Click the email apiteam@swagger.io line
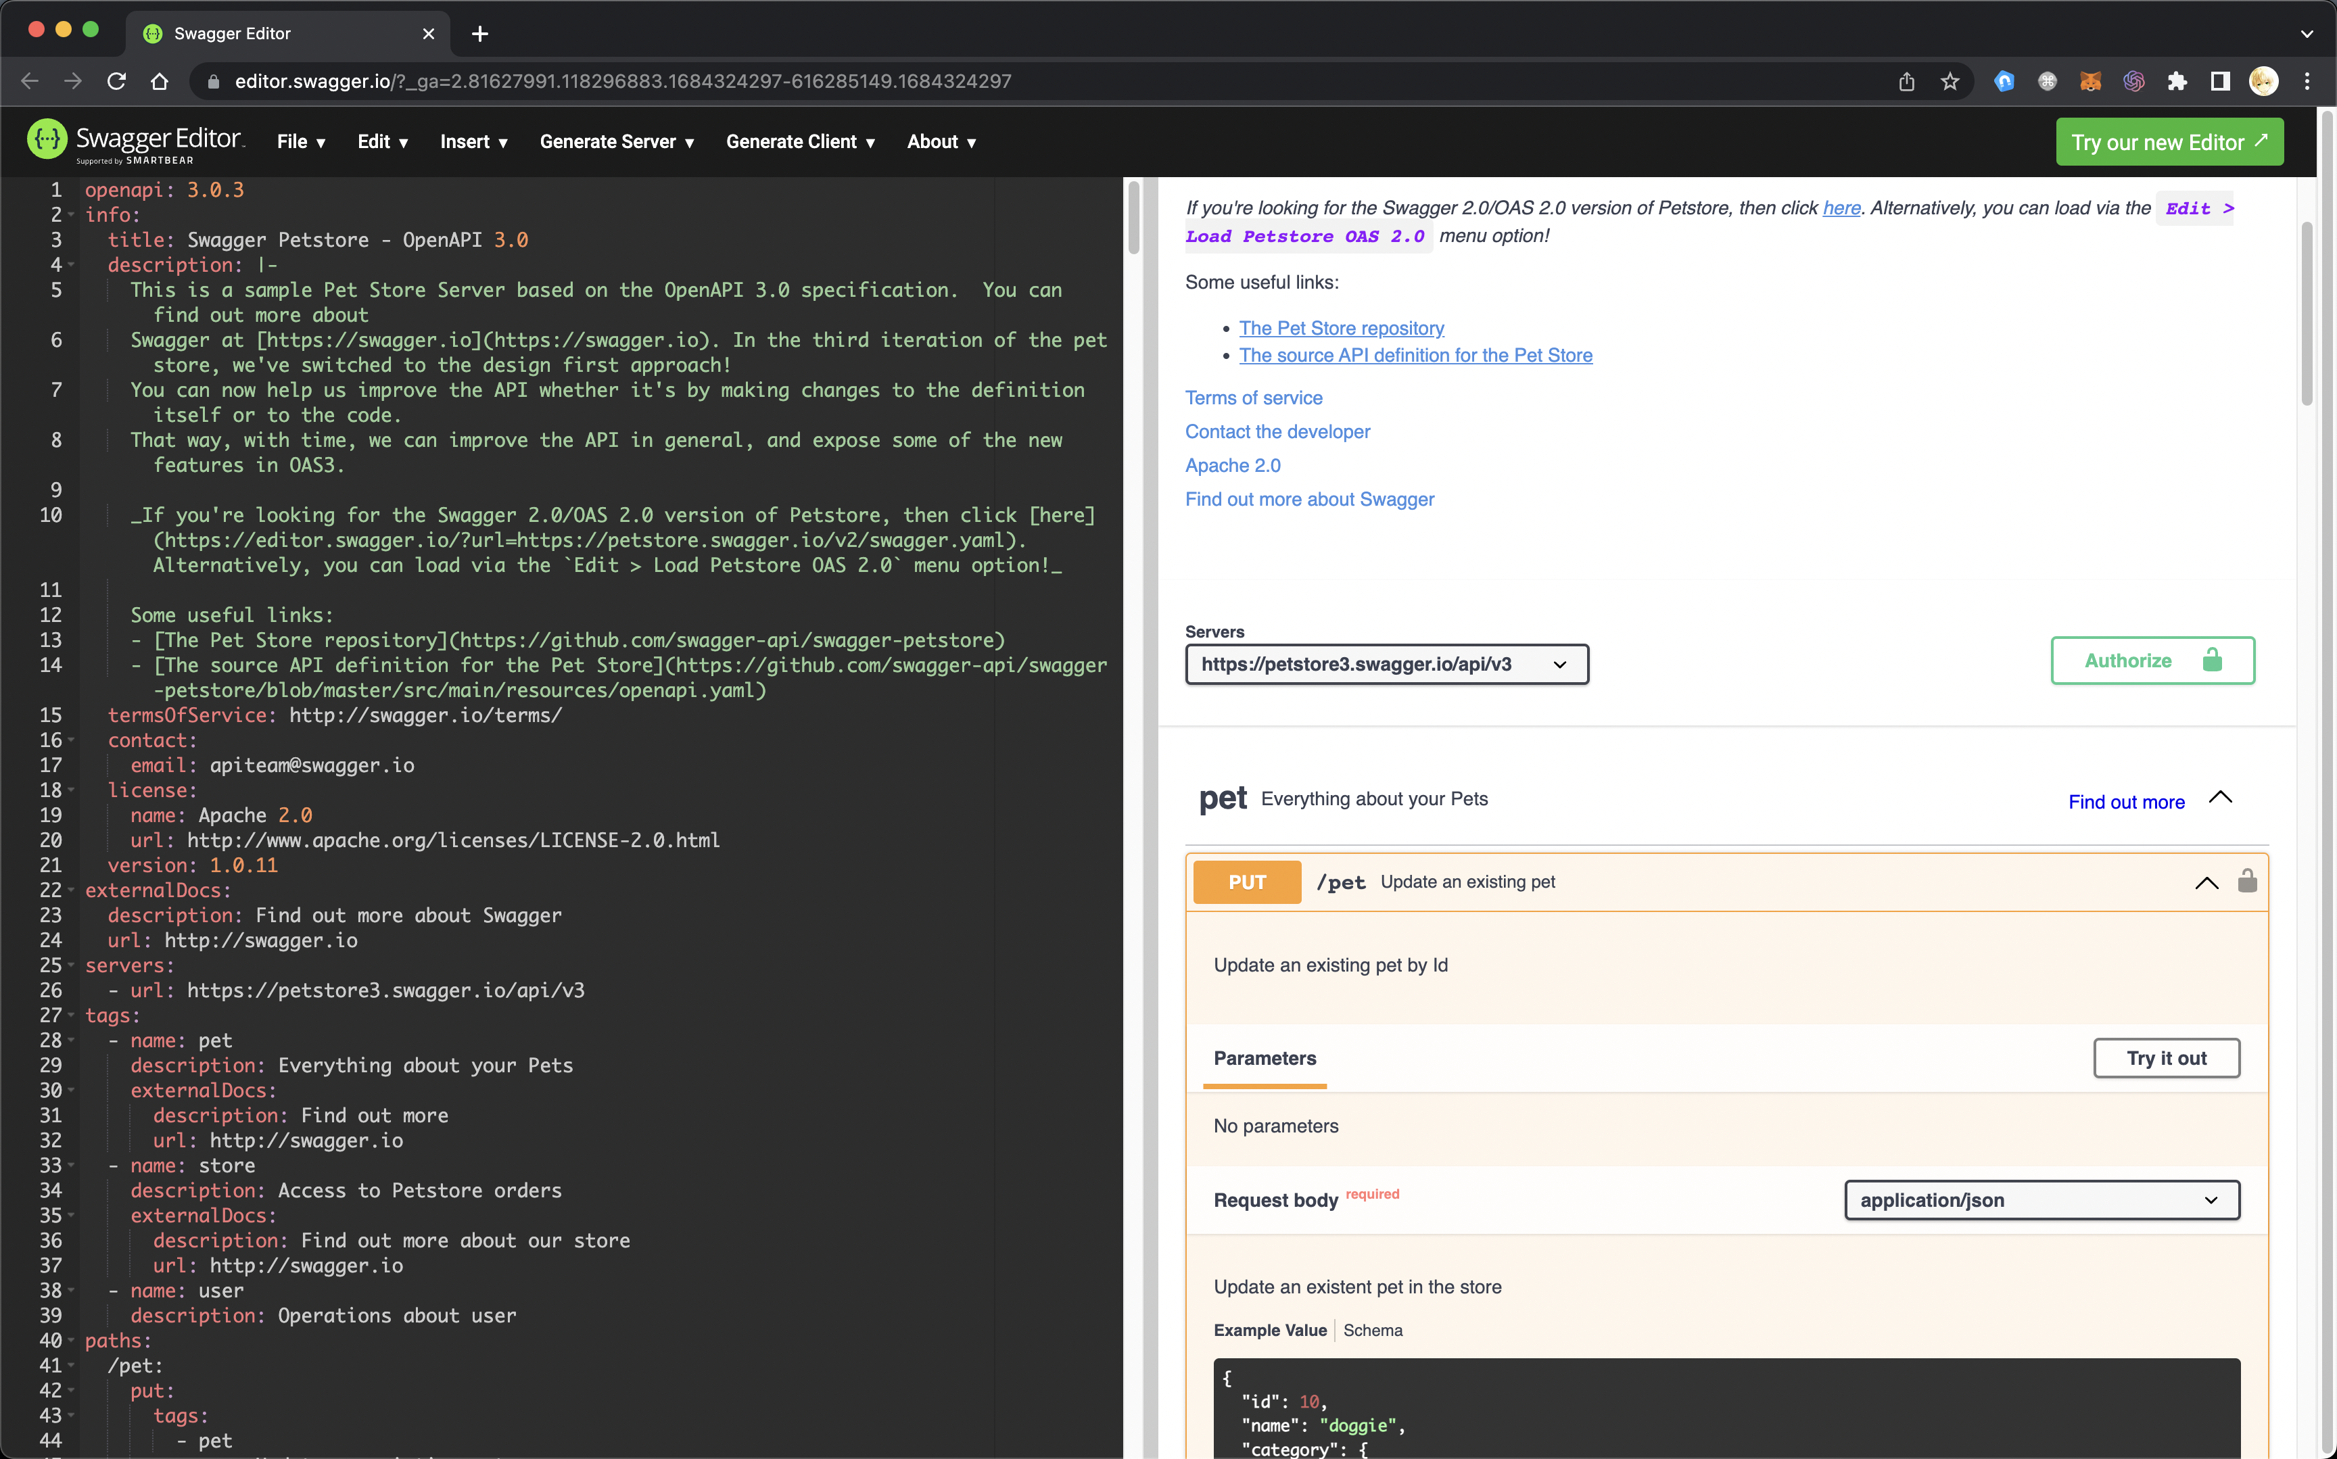The width and height of the screenshot is (2337, 1459). pyautogui.click(x=272, y=765)
